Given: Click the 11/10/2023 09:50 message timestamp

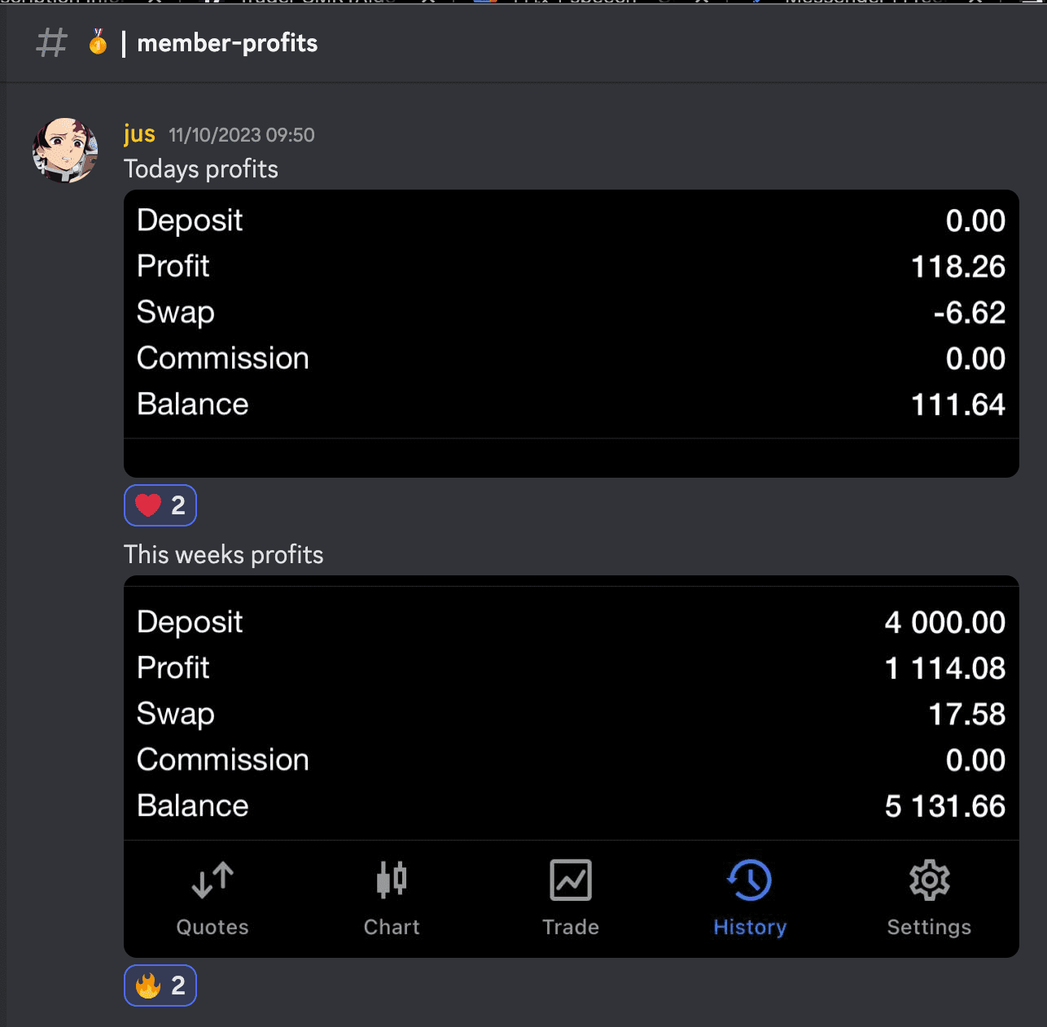Looking at the screenshot, I should (241, 135).
